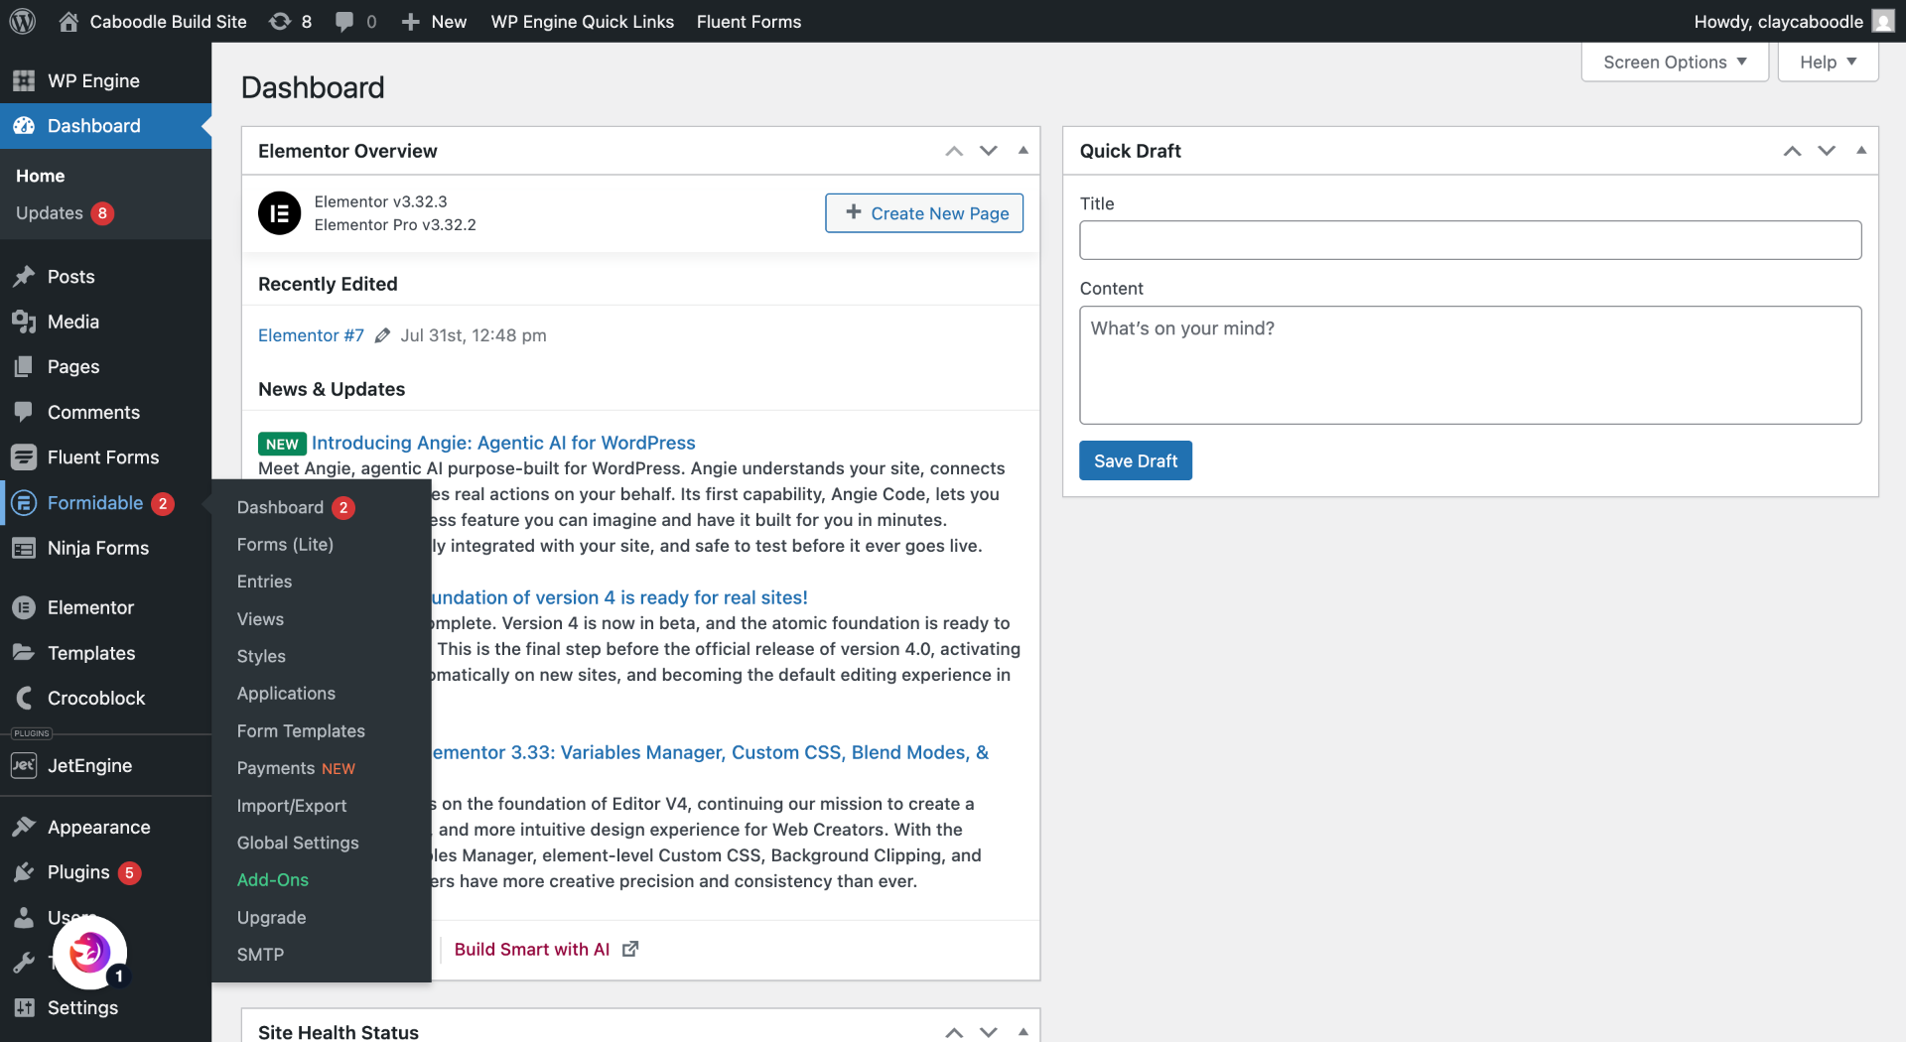Open Build Smart with AI link

click(x=532, y=950)
